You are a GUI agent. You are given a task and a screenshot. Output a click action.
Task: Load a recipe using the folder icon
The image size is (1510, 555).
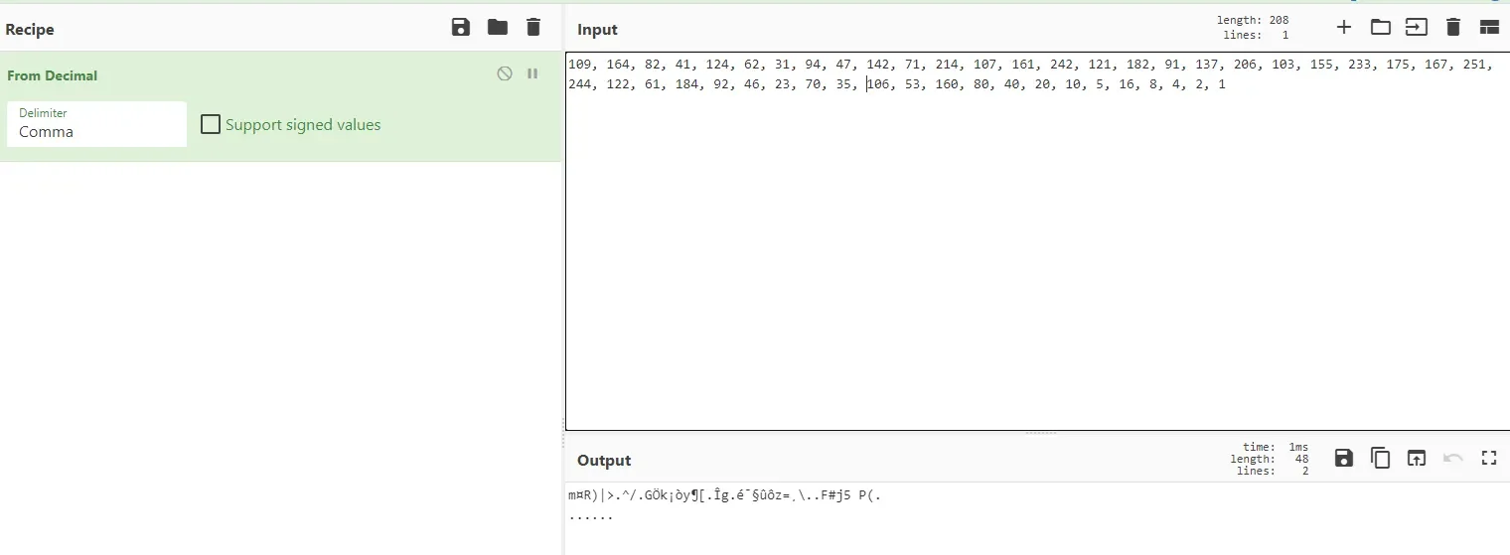pyautogui.click(x=498, y=28)
